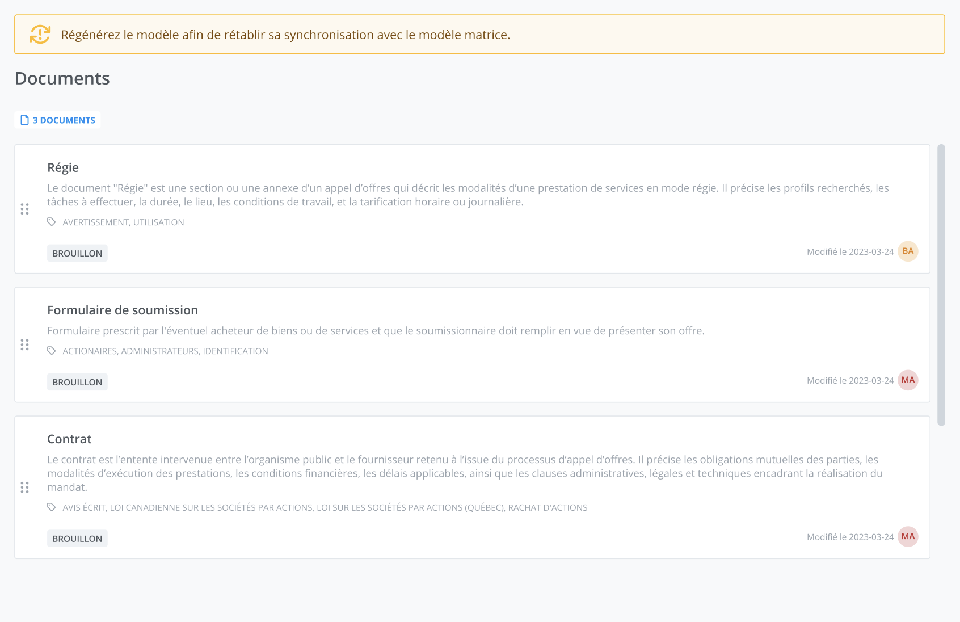Click the regenerate model warning banner text
The height and width of the screenshot is (622, 960).
point(285,35)
